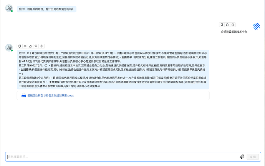Give the assistant reply a thumbs up
This screenshot has height=166, width=265.
tap(31, 46)
